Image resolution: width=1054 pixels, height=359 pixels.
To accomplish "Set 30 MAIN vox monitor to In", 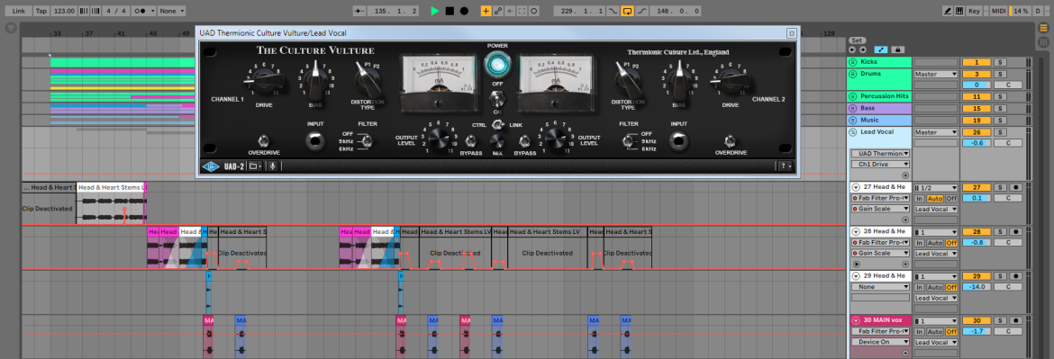I will pyautogui.click(x=919, y=331).
